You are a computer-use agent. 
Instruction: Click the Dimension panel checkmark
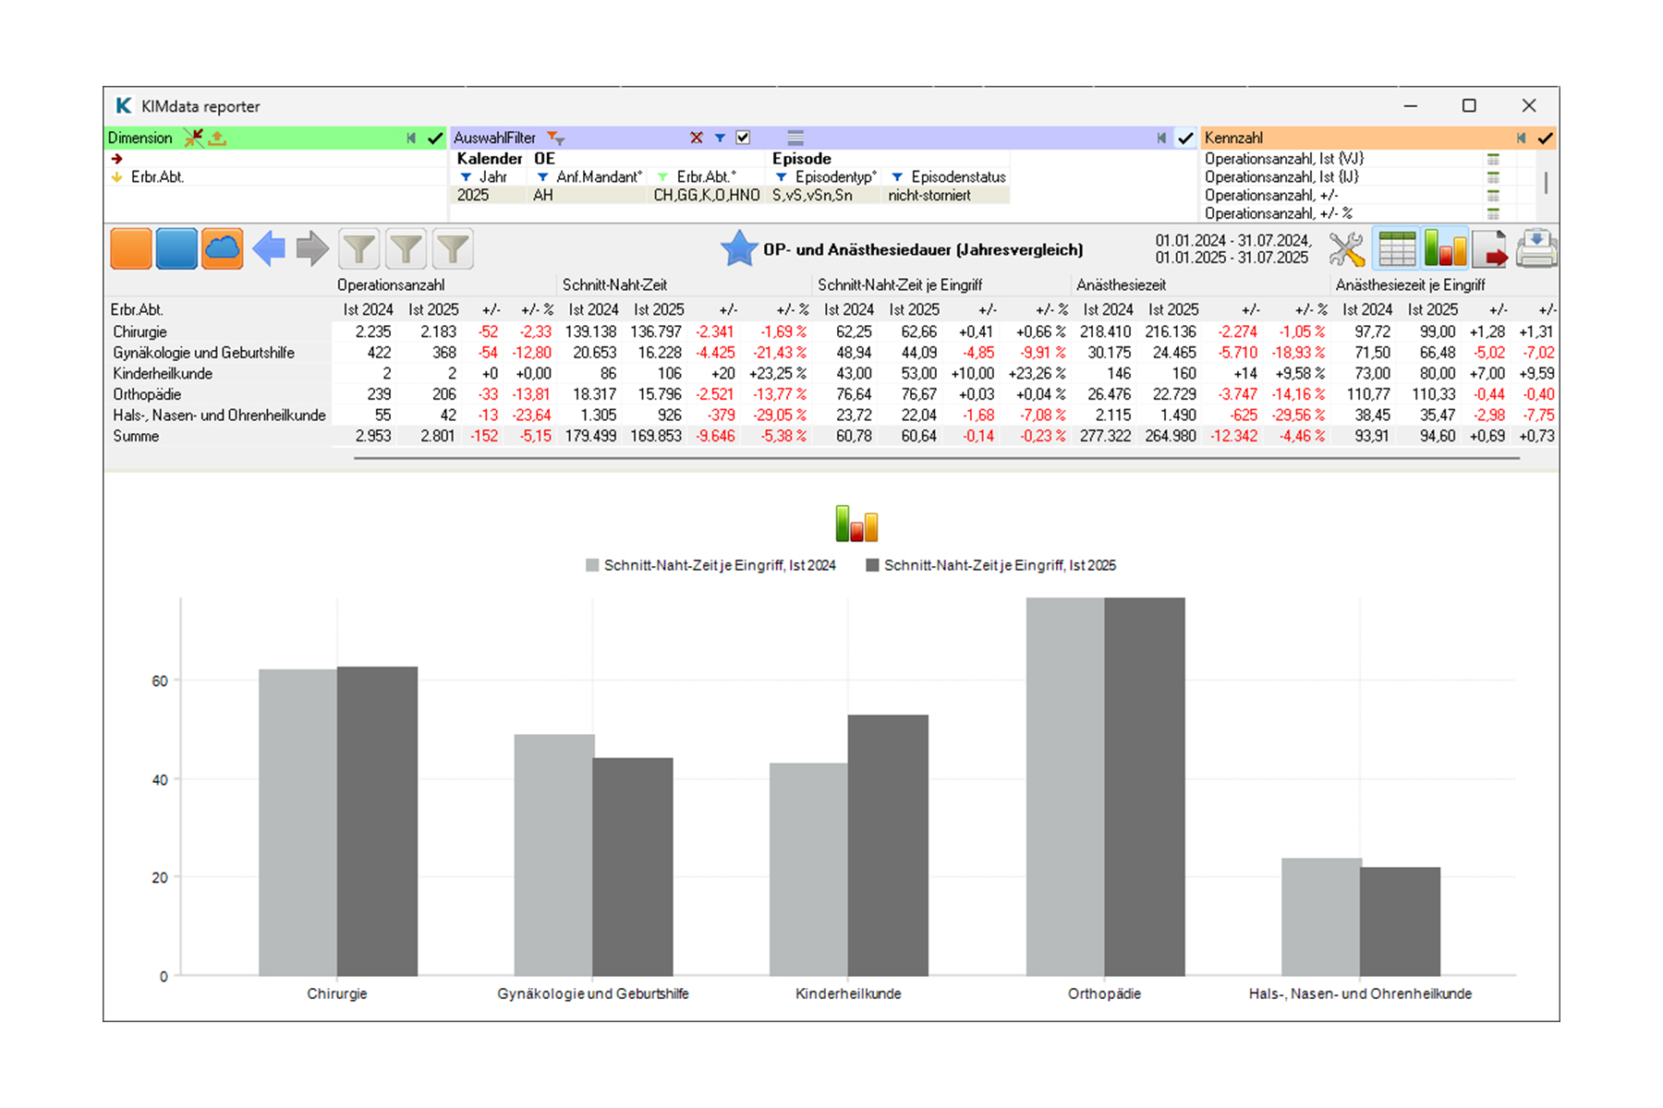(x=435, y=138)
